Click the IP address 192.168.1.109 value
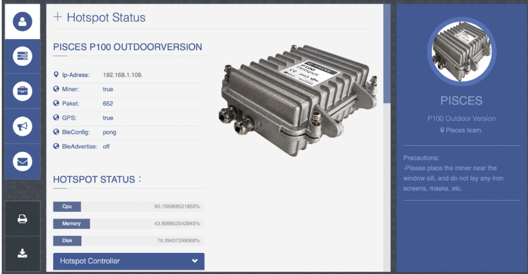This screenshot has width=528, height=274. coord(123,75)
